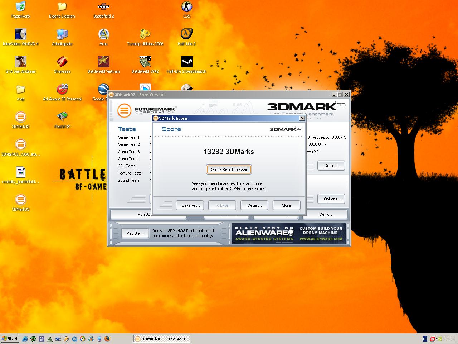The height and width of the screenshot is (344, 458).
Task: Open the Half-Life 2 Deathmatch Steam shortcut
Action: pos(186,65)
